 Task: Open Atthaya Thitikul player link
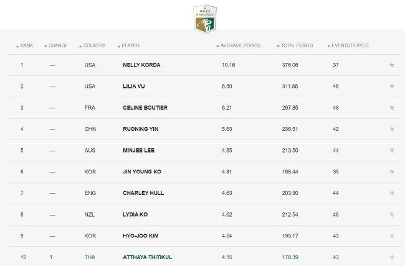coord(148,257)
